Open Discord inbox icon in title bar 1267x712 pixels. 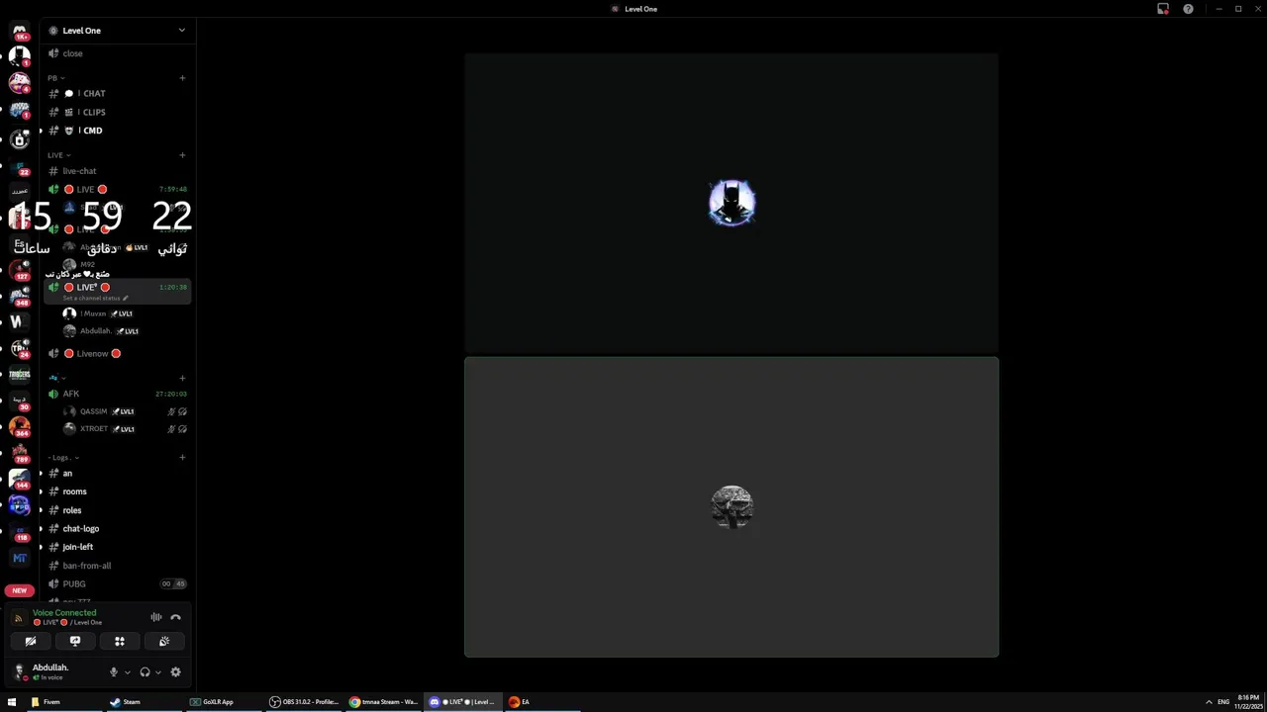1163,9
